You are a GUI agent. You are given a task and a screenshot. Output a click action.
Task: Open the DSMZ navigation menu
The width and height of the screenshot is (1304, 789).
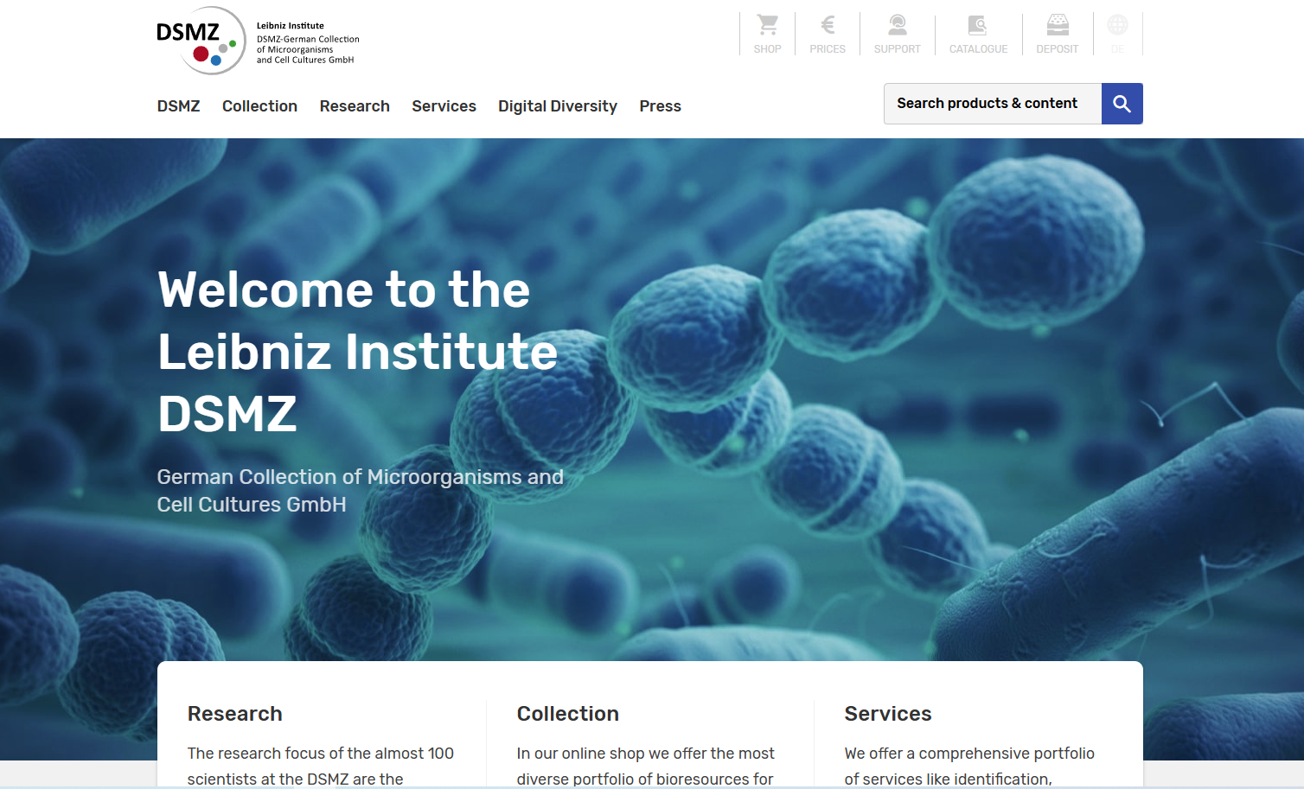pos(178,106)
